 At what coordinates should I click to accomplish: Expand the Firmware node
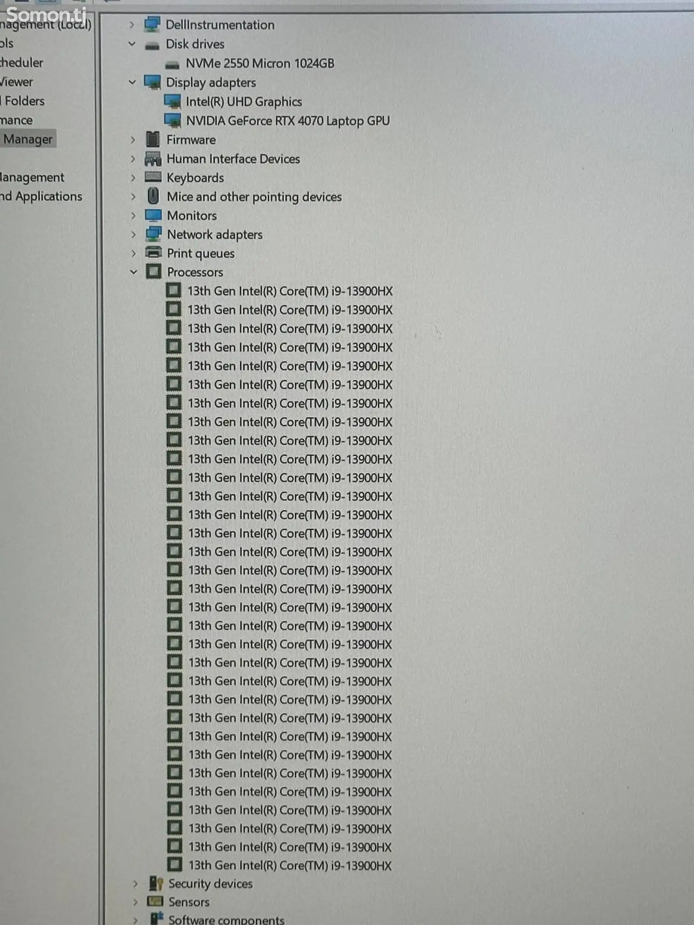pos(133,140)
